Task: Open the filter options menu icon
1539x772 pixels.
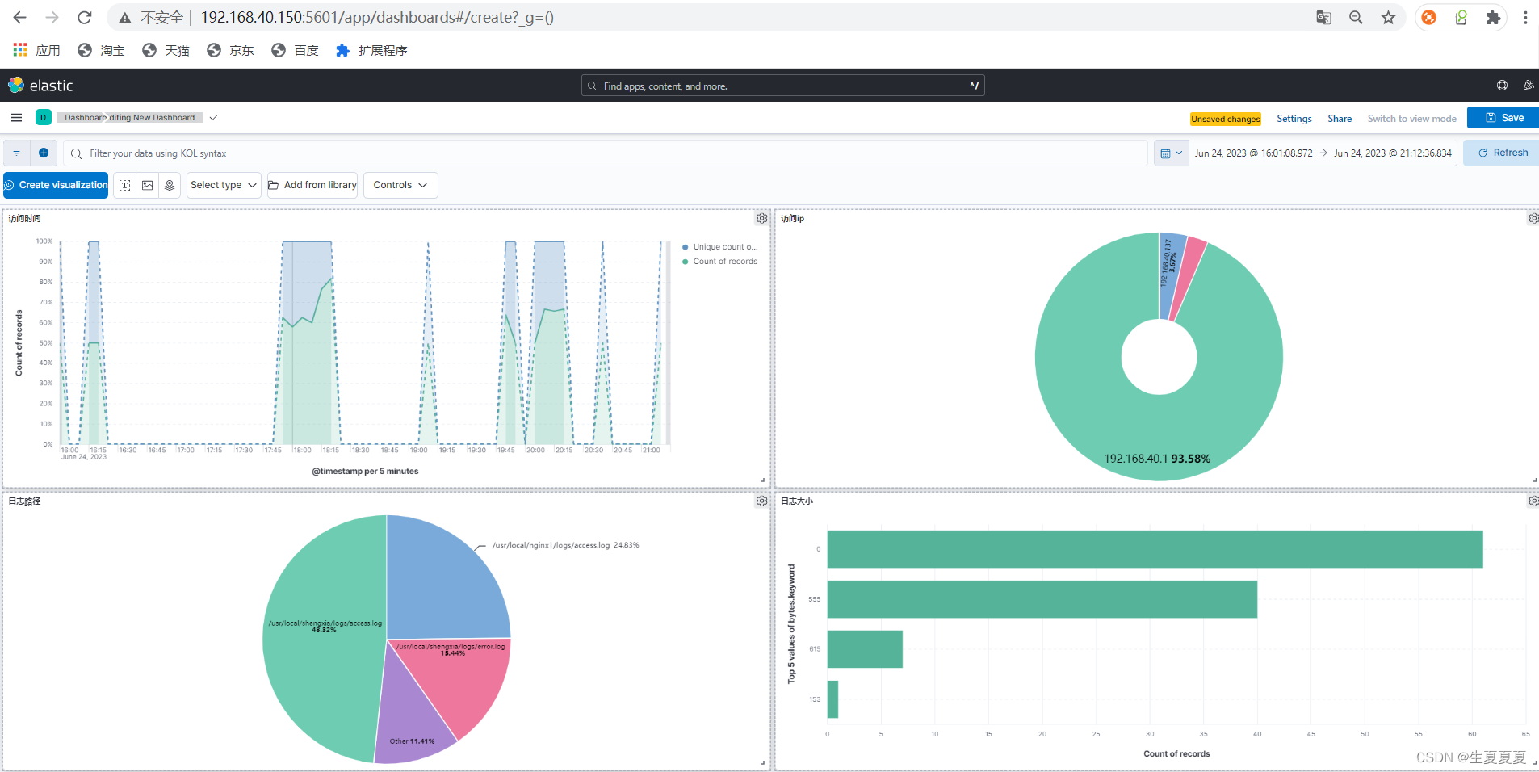Action: click(x=17, y=153)
